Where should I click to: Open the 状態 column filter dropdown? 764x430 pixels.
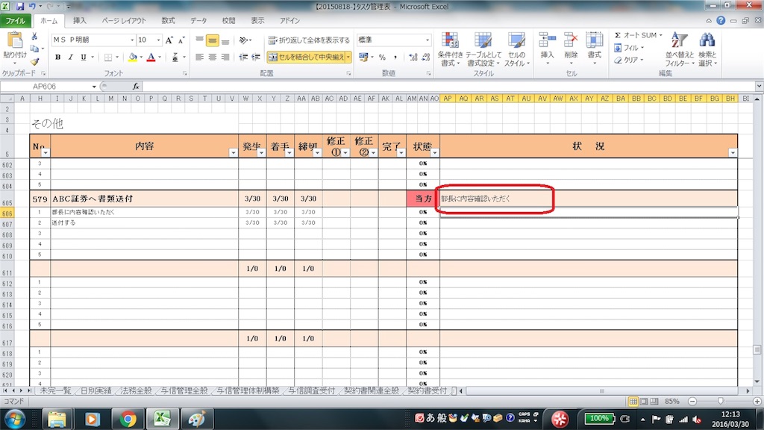coord(435,152)
